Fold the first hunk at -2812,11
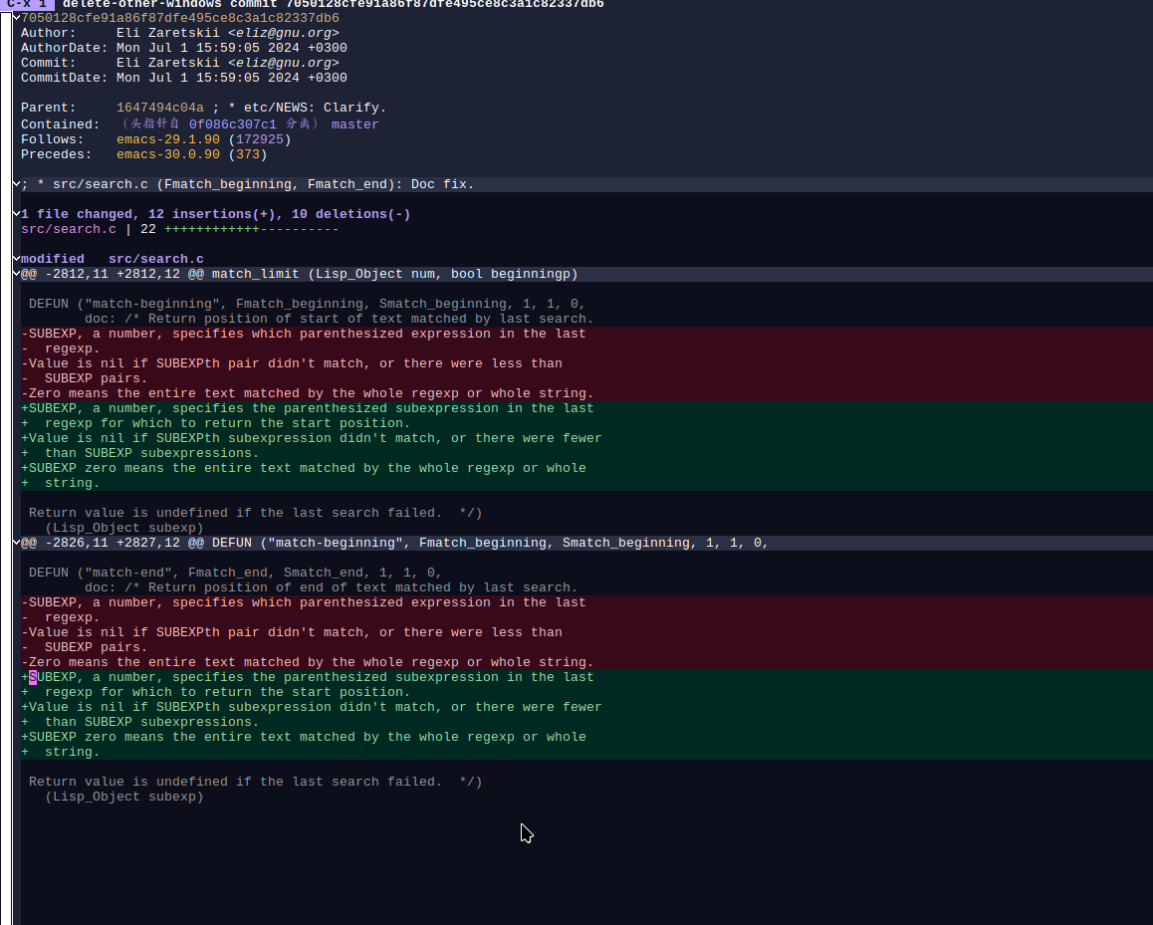Image resolution: width=1153 pixels, height=925 pixels. pos(16,274)
